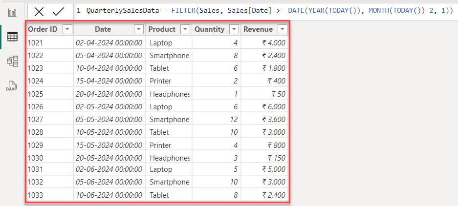This screenshot has width=458, height=206.
Task: Select the date cell 10-06-2024 00:00:00
Action: coord(109,195)
